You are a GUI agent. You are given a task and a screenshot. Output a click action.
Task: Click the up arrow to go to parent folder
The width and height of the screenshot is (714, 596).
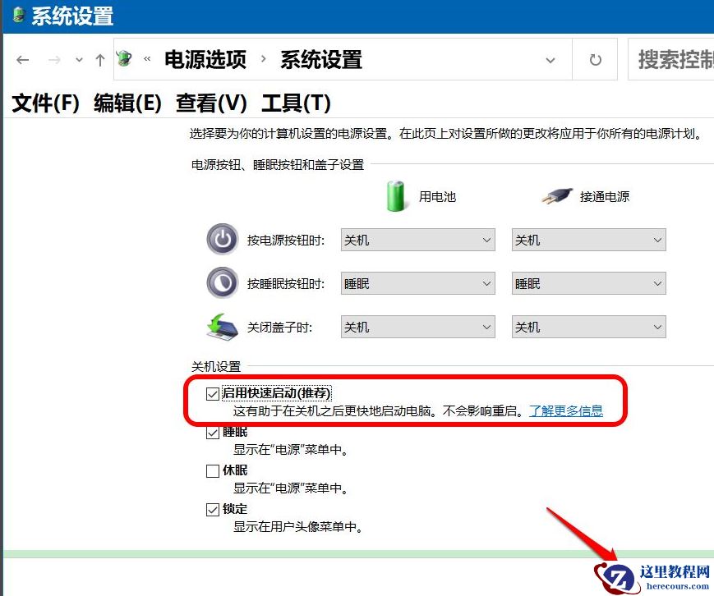pyautogui.click(x=99, y=59)
